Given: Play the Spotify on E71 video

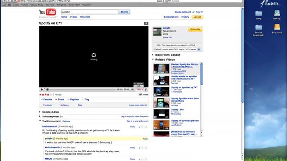Looking at the screenshot, I should click(x=42, y=89).
